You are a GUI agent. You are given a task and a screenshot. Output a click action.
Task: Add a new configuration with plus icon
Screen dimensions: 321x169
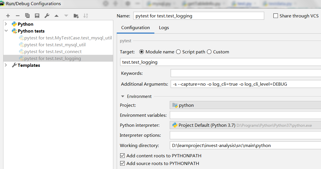pyautogui.click(x=8, y=16)
